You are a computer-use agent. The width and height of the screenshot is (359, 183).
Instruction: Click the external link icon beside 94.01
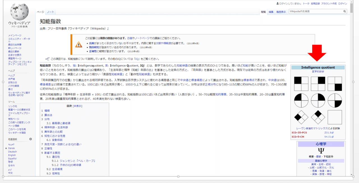click(333, 137)
